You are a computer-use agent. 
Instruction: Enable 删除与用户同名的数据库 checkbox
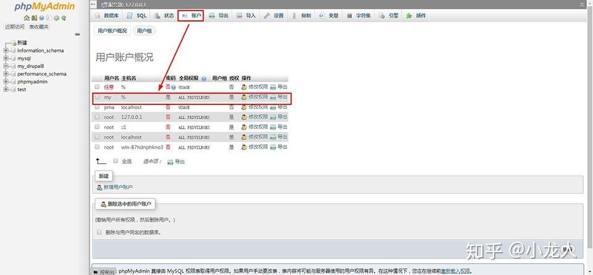[x=99, y=232]
